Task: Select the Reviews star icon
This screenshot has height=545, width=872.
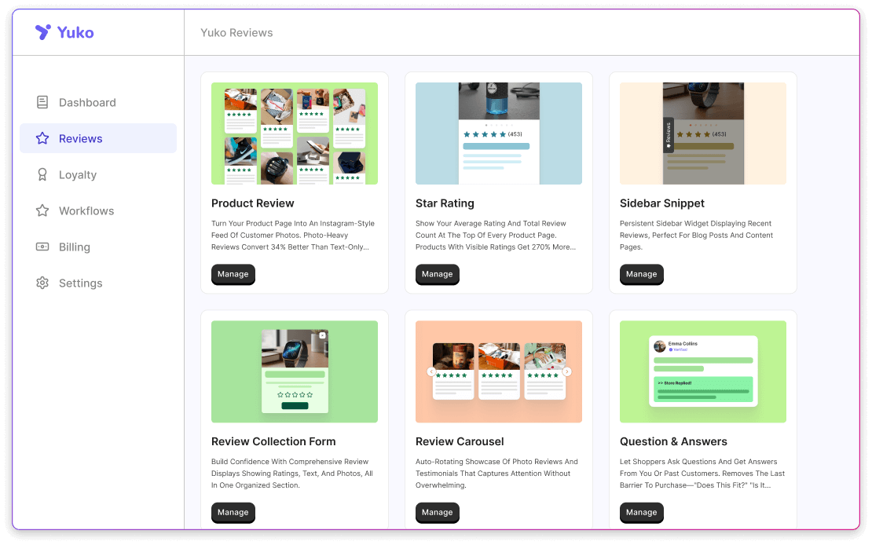Action: [x=42, y=138]
